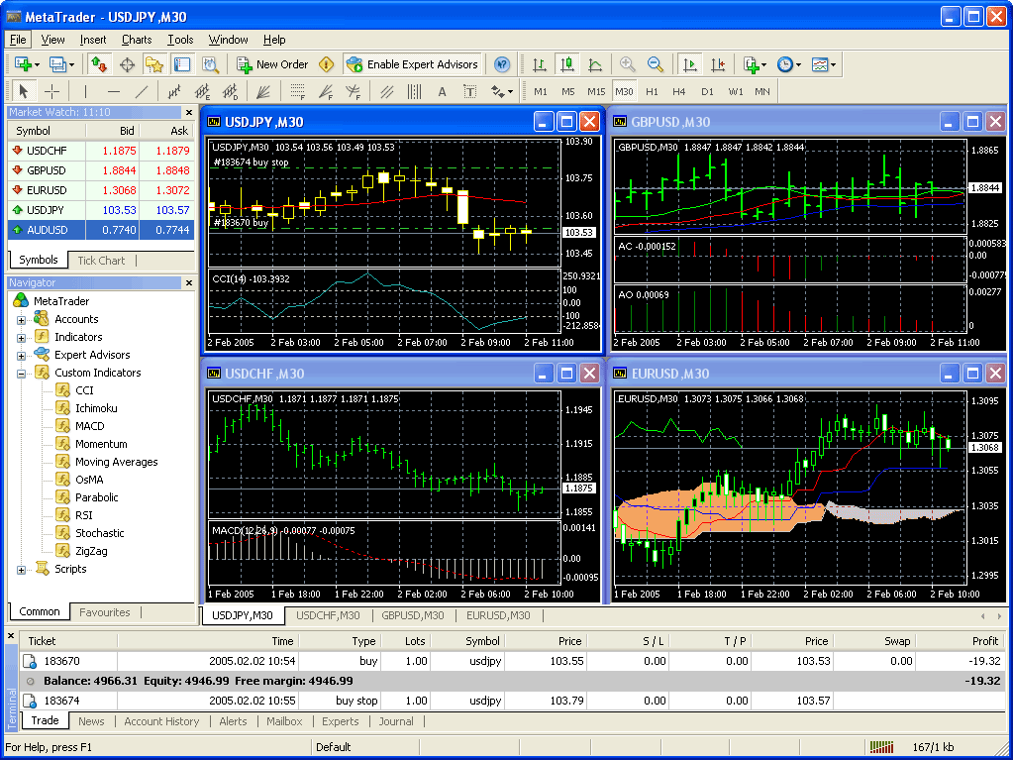The image size is (1013, 760).
Task: Expand the Expert Advisors node
Action: 20,354
